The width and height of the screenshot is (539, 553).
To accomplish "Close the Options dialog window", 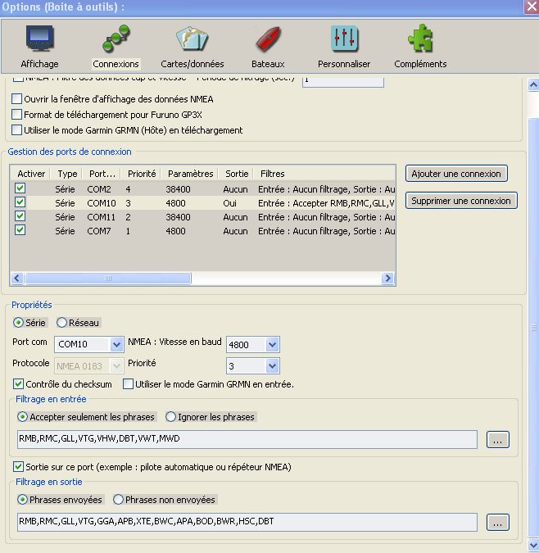I will click(530, 7).
